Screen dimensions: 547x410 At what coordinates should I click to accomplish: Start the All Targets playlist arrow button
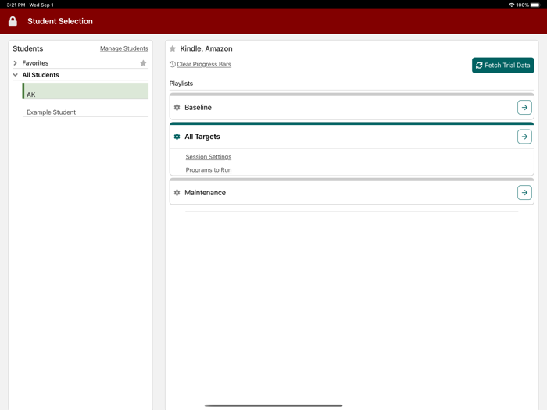pos(524,137)
